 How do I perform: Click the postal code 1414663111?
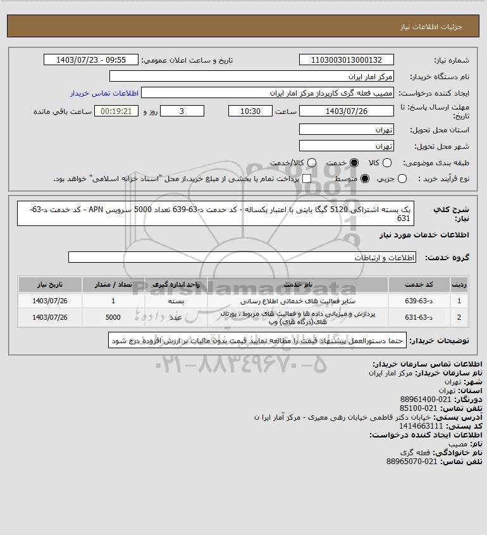pyautogui.click(x=421, y=426)
